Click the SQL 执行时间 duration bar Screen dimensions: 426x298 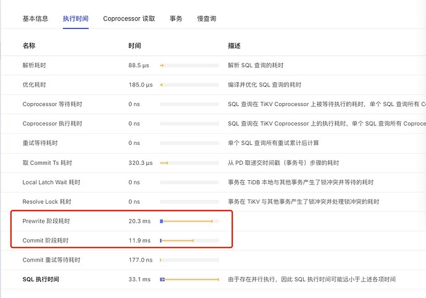coord(189,279)
